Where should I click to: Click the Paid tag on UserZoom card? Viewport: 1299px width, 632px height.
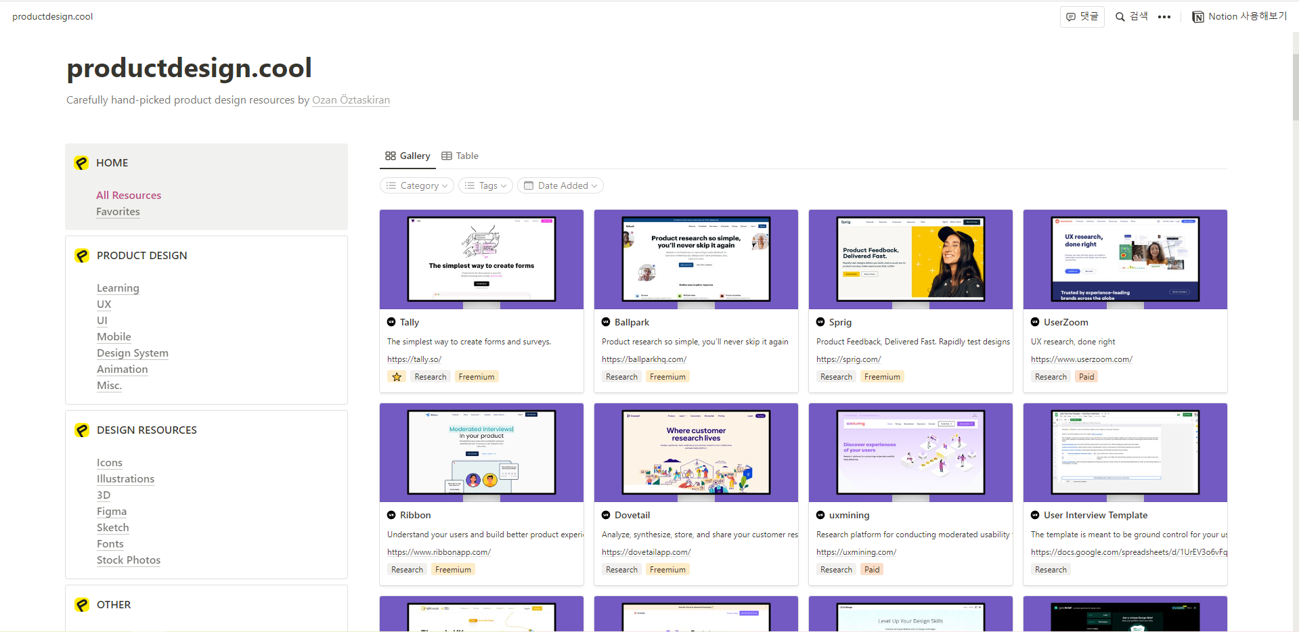tap(1086, 377)
